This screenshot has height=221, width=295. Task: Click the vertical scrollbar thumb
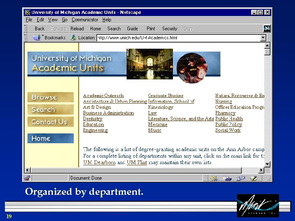pyautogui.click(x=267, y=52)
